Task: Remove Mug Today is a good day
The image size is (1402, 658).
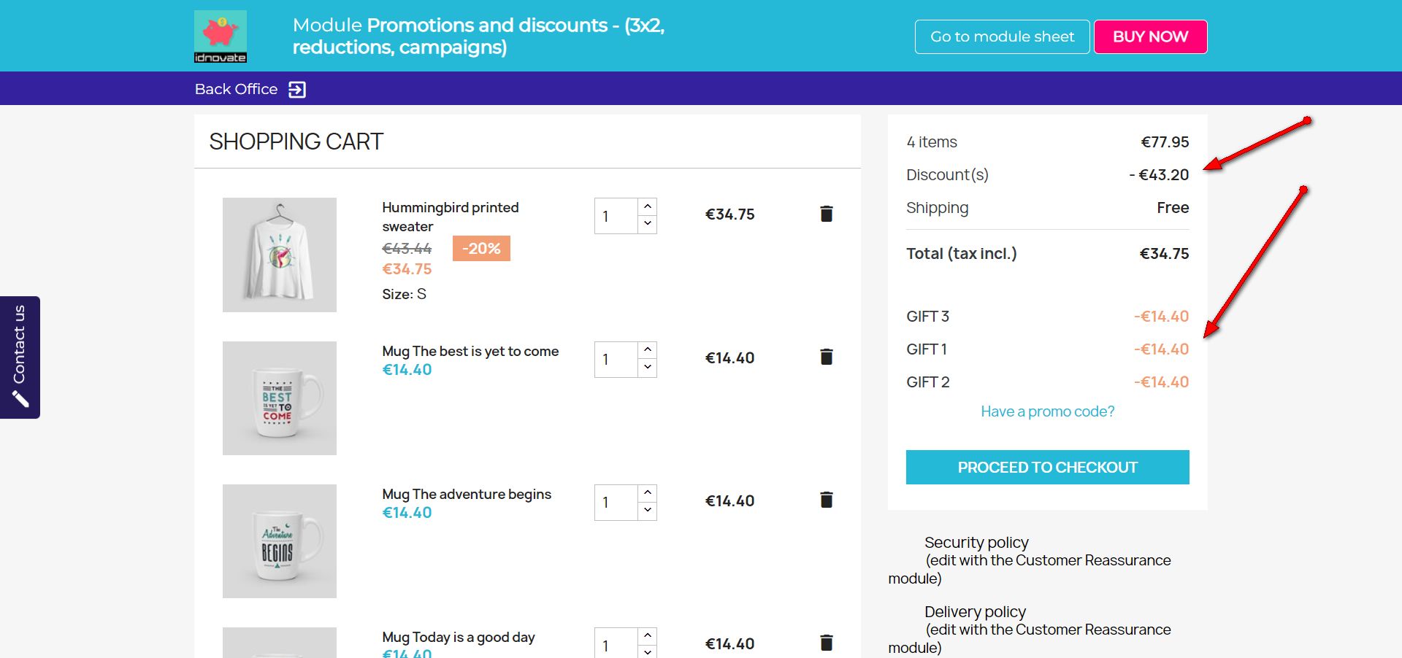Action: coord(826,643)
